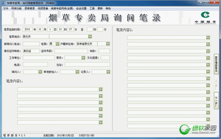
Task: Click the start hour field showing 21
Action: click(60, 29)
